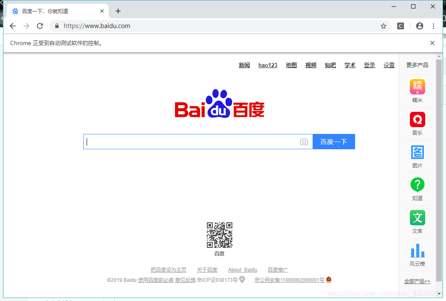This screenshot has width=446, height=301.
Task: Open the 意见反馈 feedback link
Action: 185,280
